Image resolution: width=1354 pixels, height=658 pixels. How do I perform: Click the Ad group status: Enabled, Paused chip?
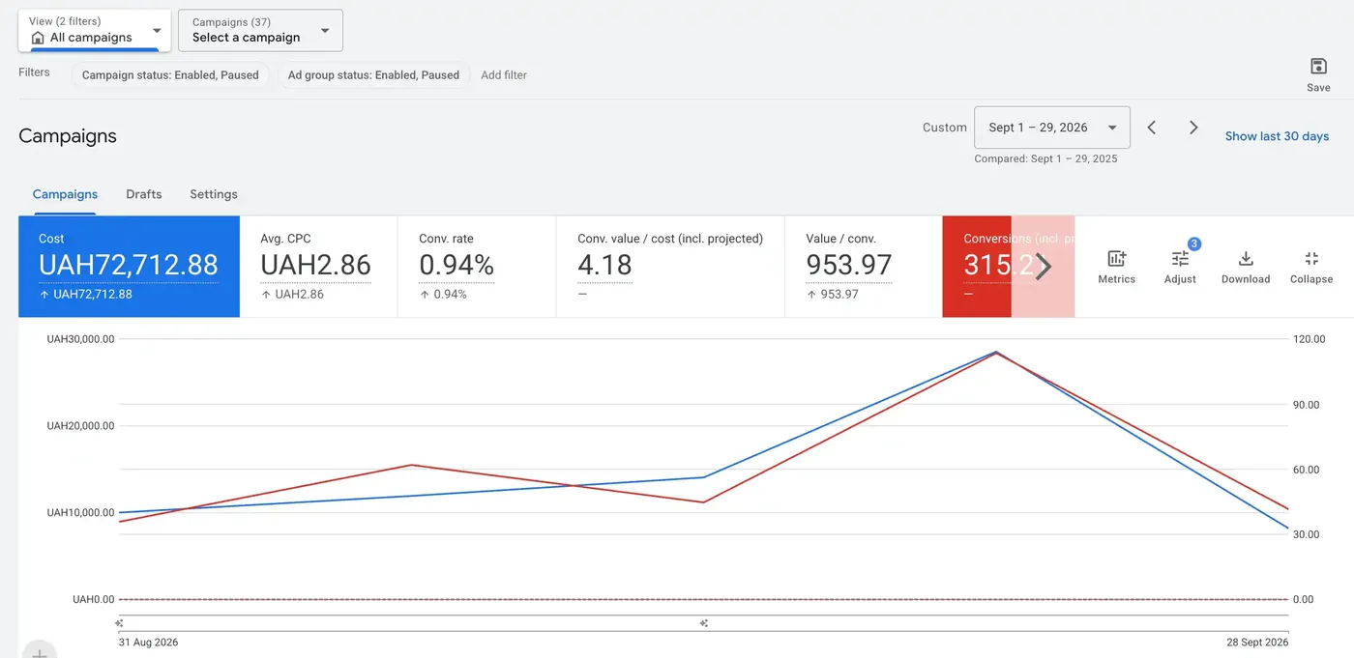(x=373, y=74)
